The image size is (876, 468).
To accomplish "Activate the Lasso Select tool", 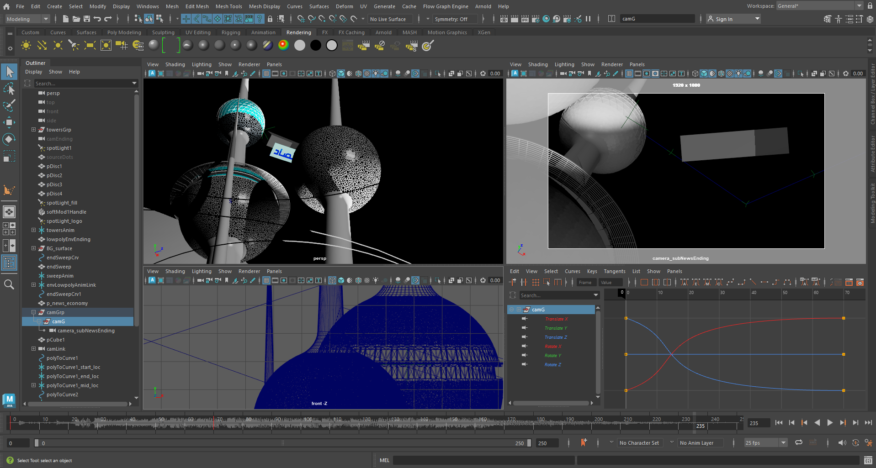I will [x=9, y=89].
